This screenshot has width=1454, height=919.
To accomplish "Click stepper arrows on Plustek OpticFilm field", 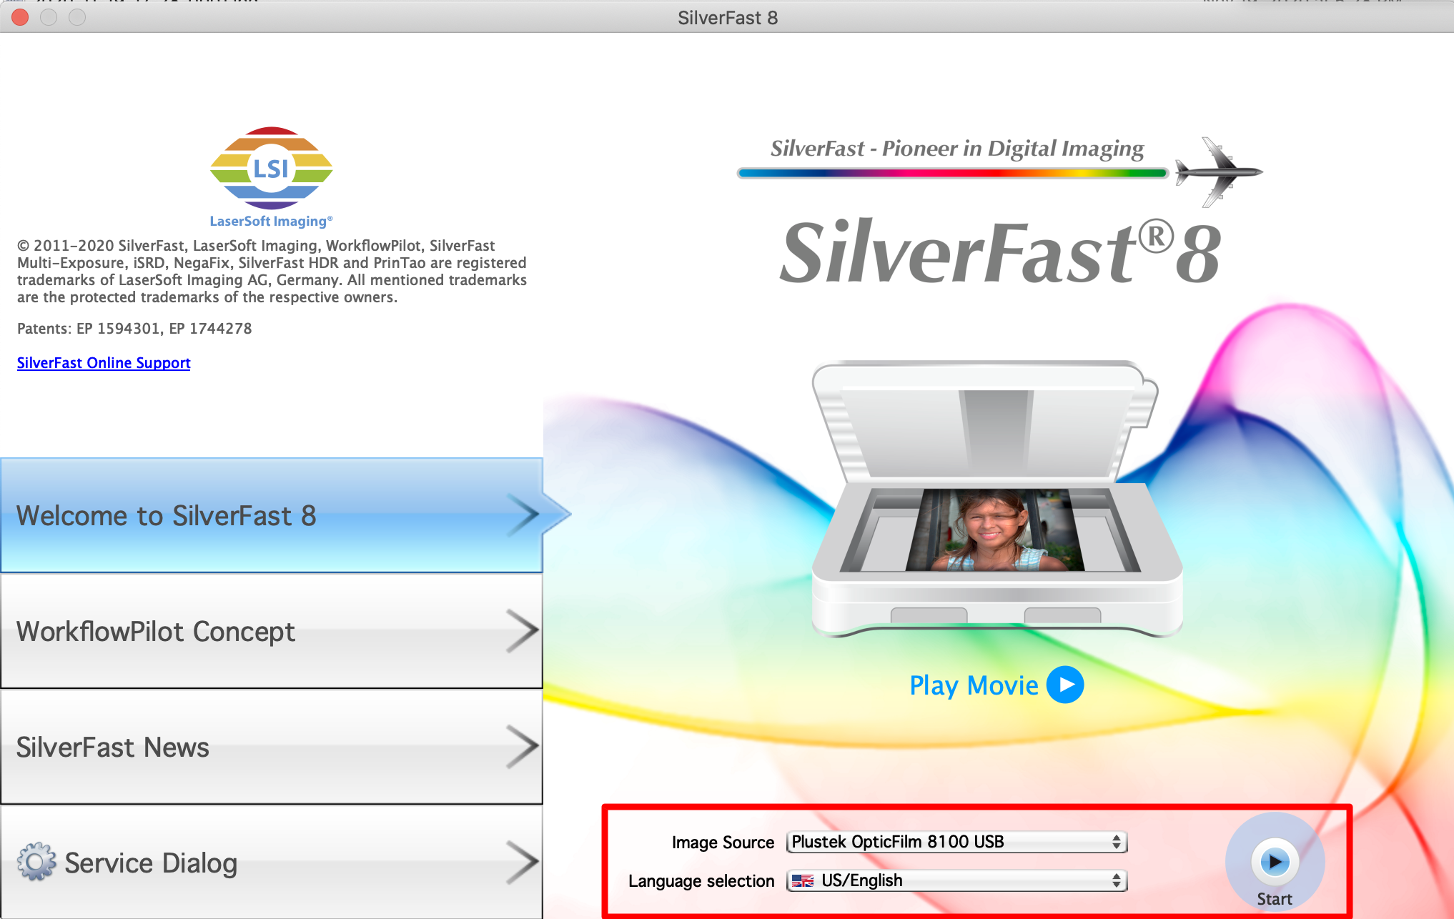I will [x=1116, y=842].
